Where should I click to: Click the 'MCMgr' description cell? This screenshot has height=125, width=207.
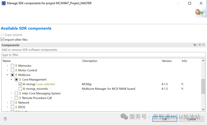pyautogui.click(x=87, y=84)
